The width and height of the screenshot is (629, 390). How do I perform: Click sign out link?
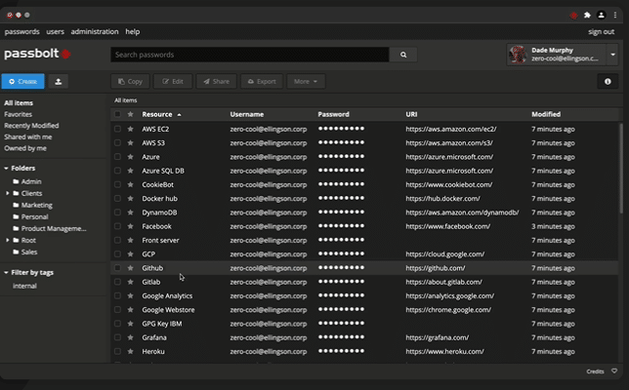coord(601,31)
